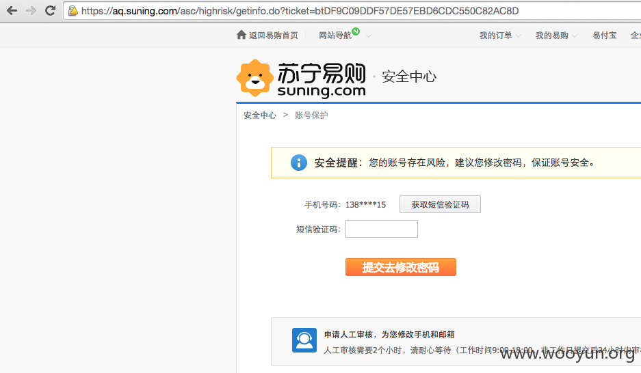
Task: Expand the 我的订单 dropdown arrow
Action: point(519,36)
